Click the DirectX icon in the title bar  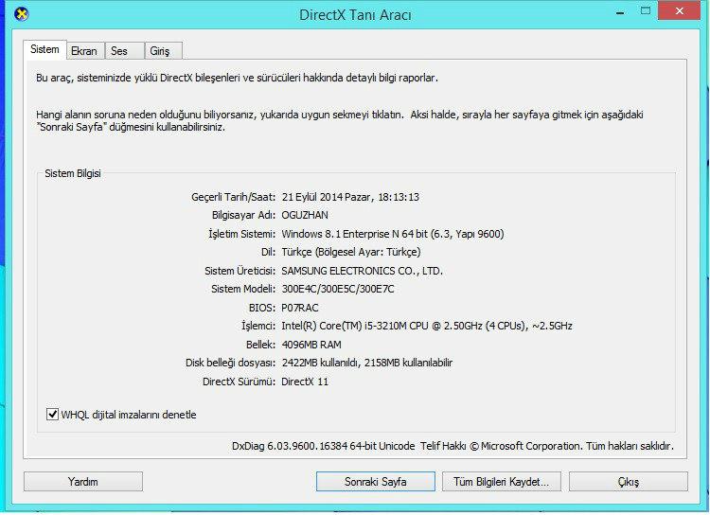(x=21, y=14)
